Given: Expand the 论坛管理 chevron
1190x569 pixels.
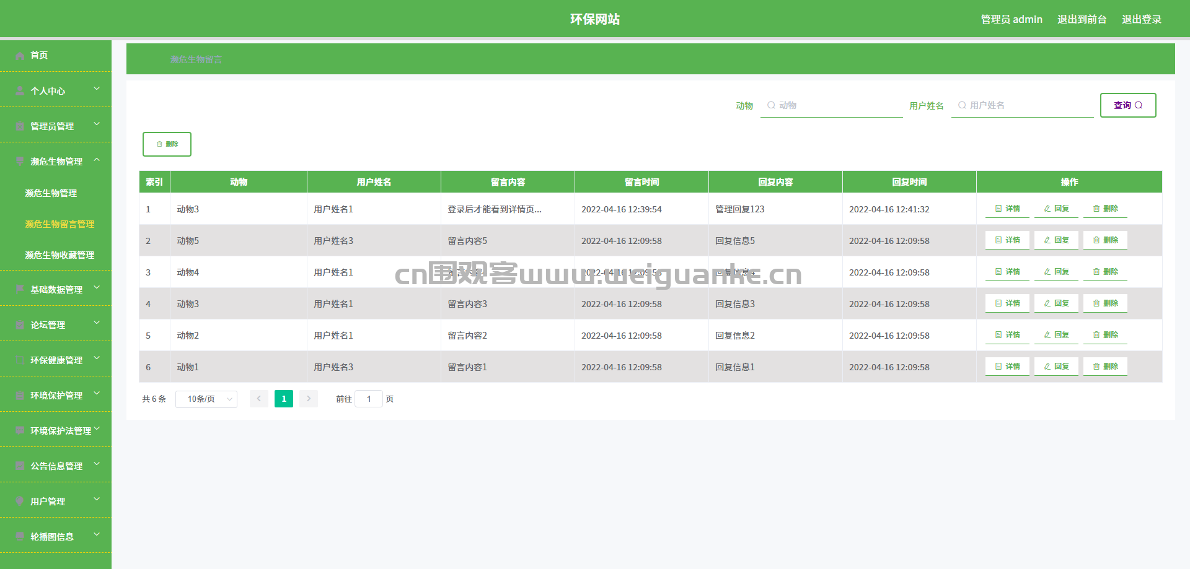Looking at the screenshot, I should [x=97, y=323].
